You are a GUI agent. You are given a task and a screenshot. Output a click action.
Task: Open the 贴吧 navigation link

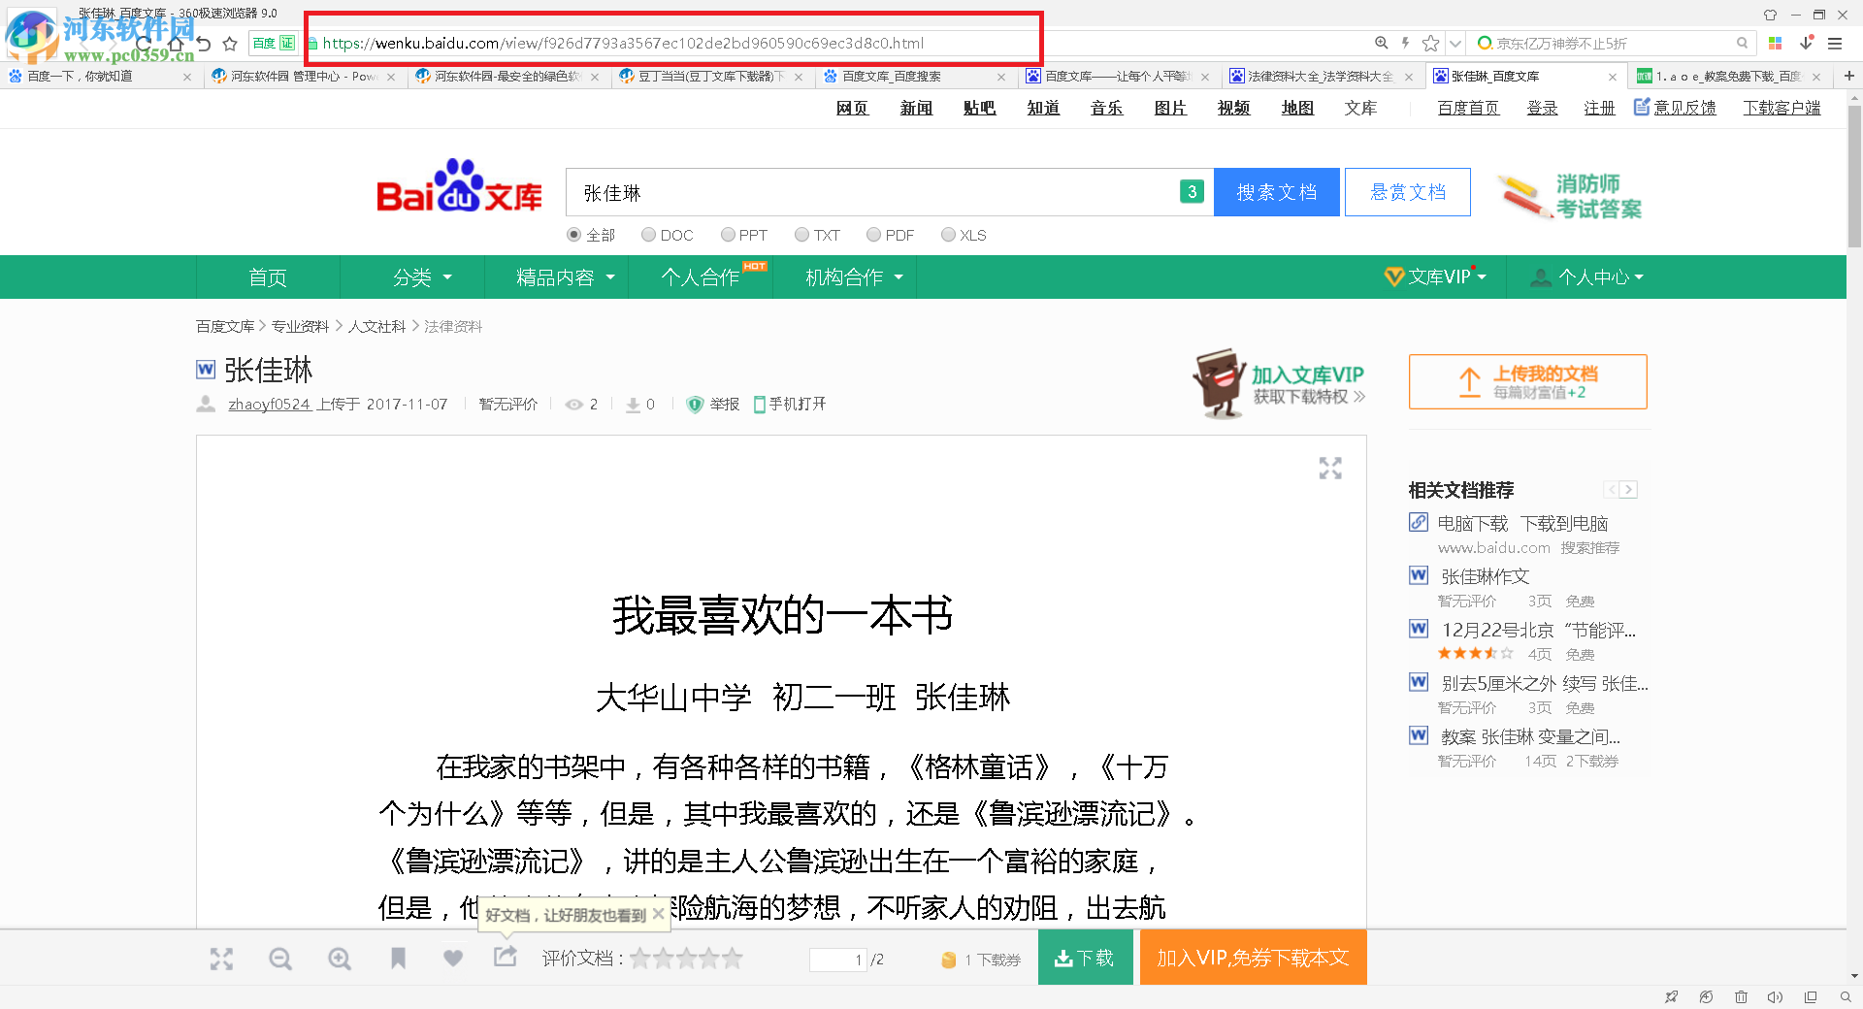coord(979,108)
